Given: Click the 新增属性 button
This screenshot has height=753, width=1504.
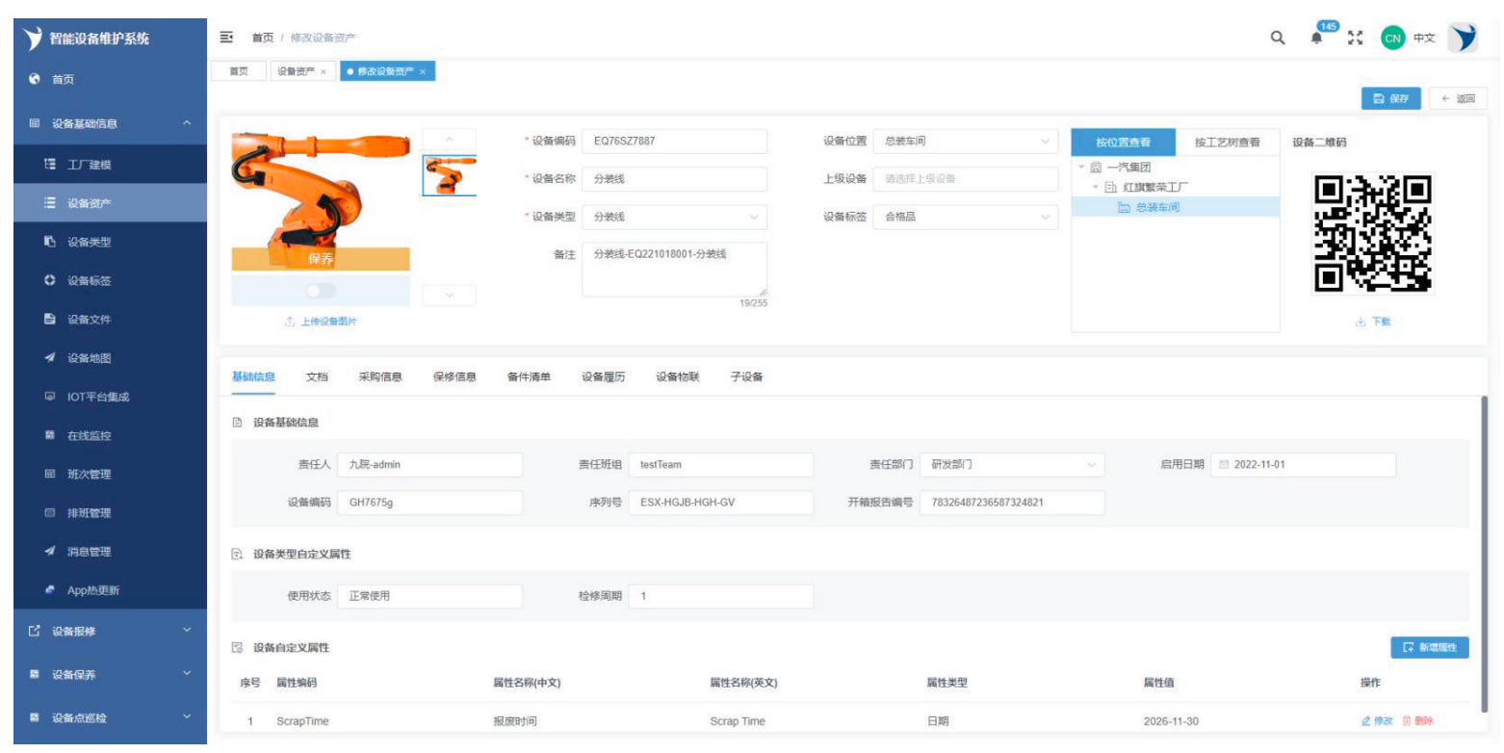Looking at the screenshot, I should click(x=1430, y=647).
